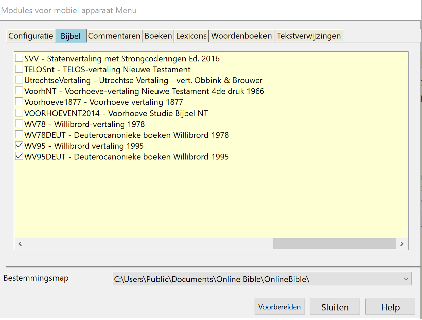
Task: Click the scroll right arrow of module list
Action: pos(402,244)
